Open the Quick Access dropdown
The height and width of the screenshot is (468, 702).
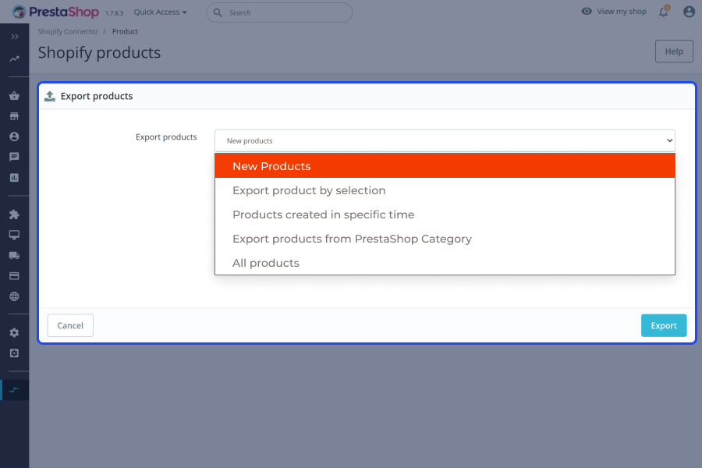pos(160,12)
